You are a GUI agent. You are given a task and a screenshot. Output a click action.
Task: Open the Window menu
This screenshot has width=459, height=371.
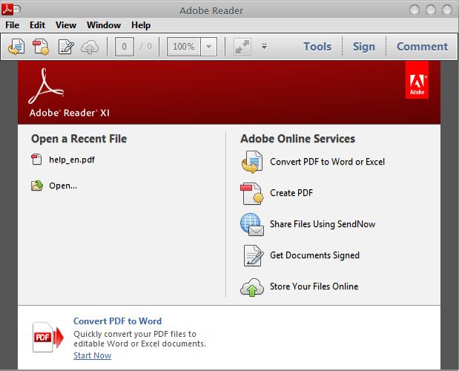pos(104,25)
